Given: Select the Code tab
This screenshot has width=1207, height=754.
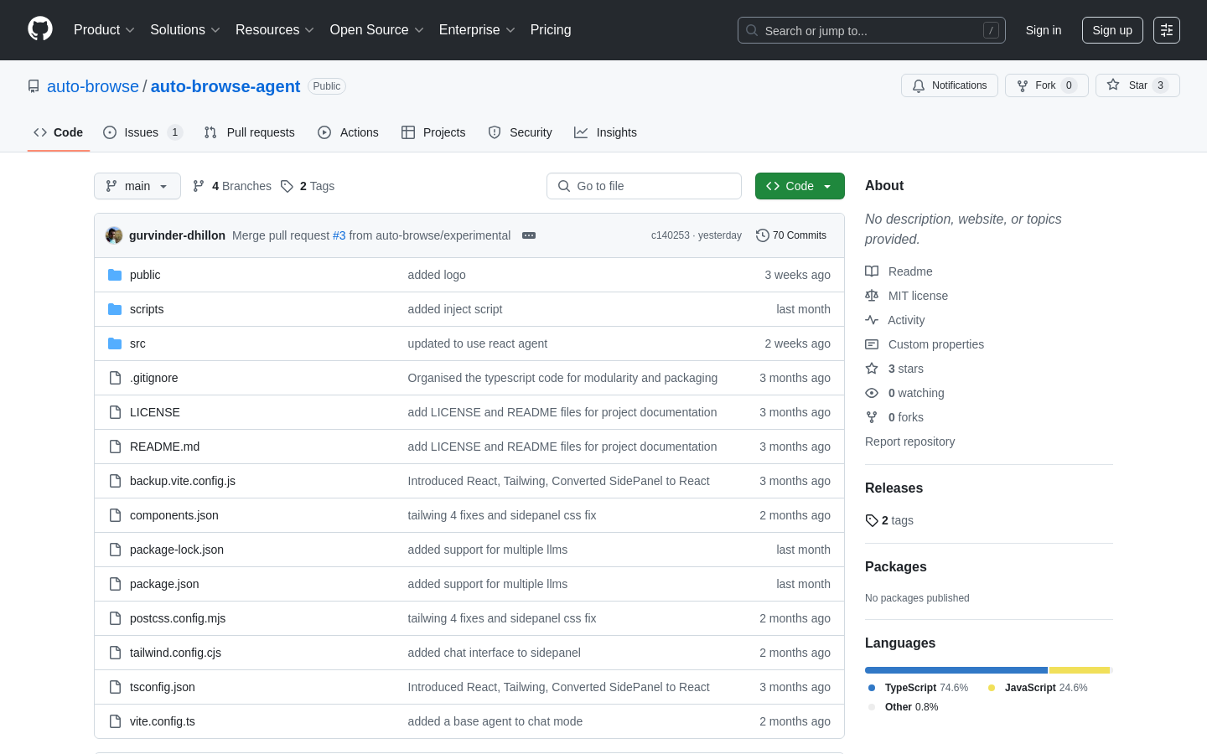Looking at the screenshot, I should (x=59, y=132).
